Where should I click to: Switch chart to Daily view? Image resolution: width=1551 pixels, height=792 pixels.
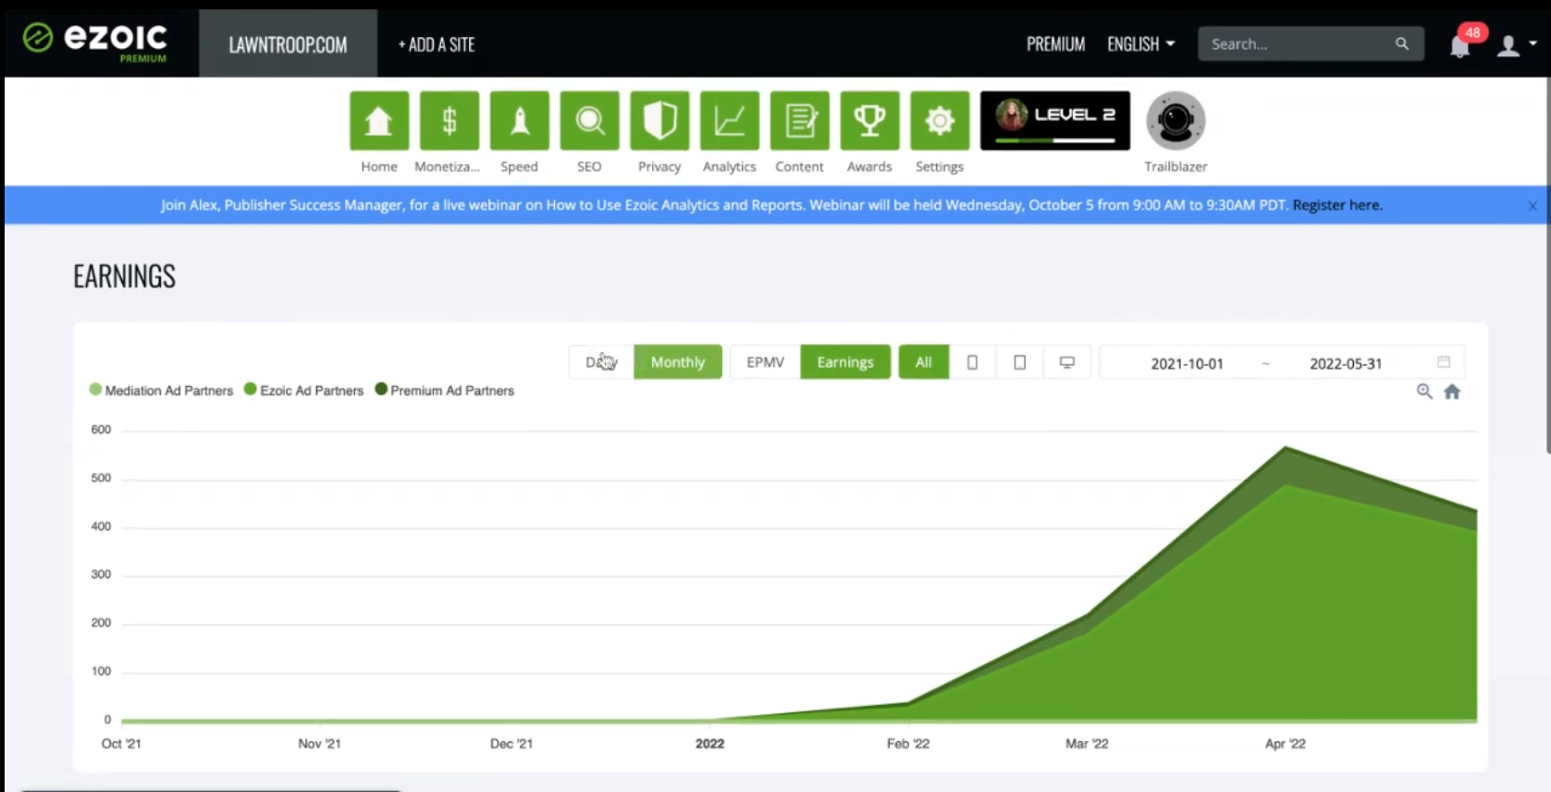[601, 362]
